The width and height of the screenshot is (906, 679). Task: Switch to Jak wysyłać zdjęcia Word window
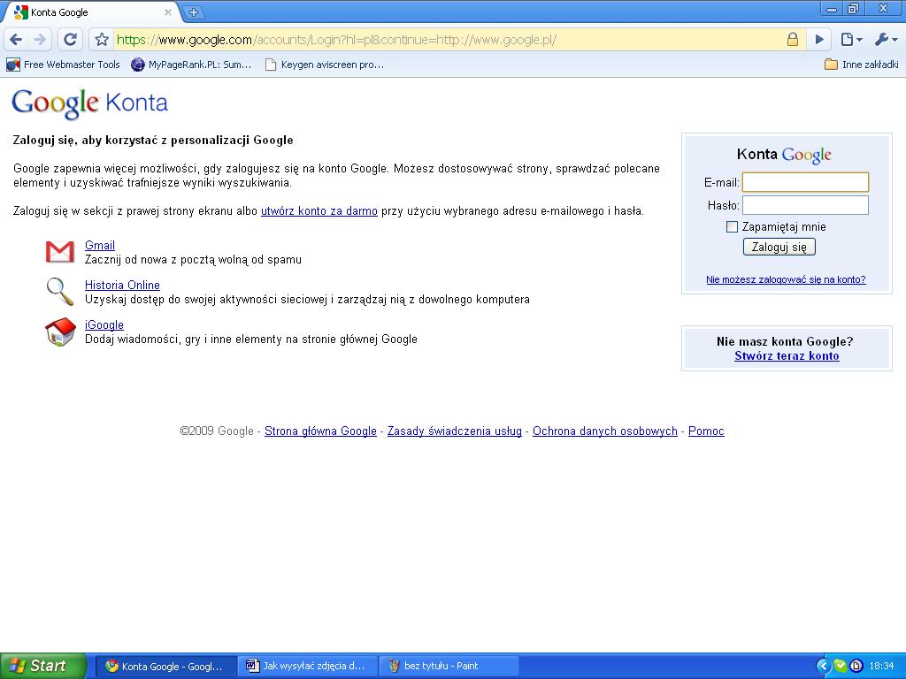click(x=307, y=667)
